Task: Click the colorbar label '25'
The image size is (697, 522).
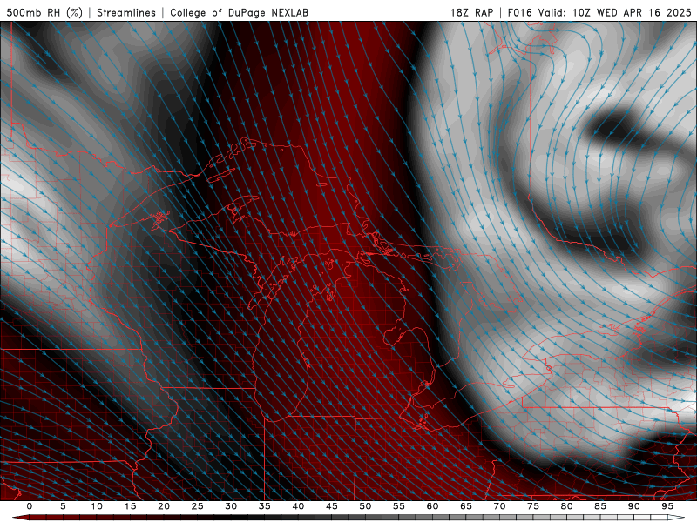Action: click(198, 506)
